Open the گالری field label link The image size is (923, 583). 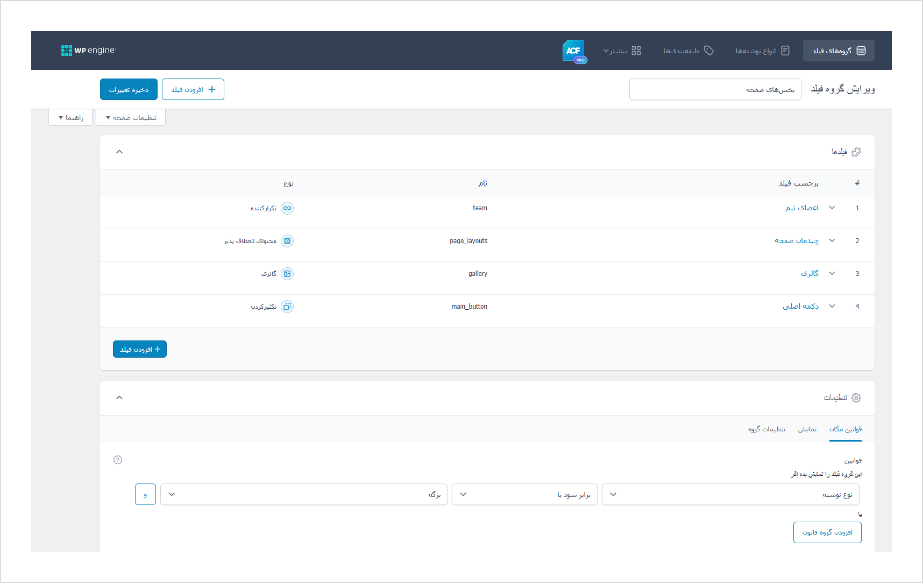tap(810, 273)
